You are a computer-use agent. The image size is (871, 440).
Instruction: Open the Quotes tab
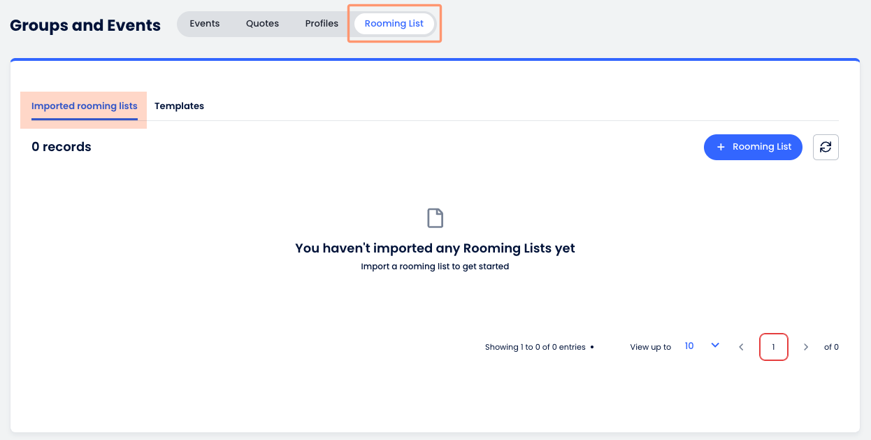tap(262, 24)
